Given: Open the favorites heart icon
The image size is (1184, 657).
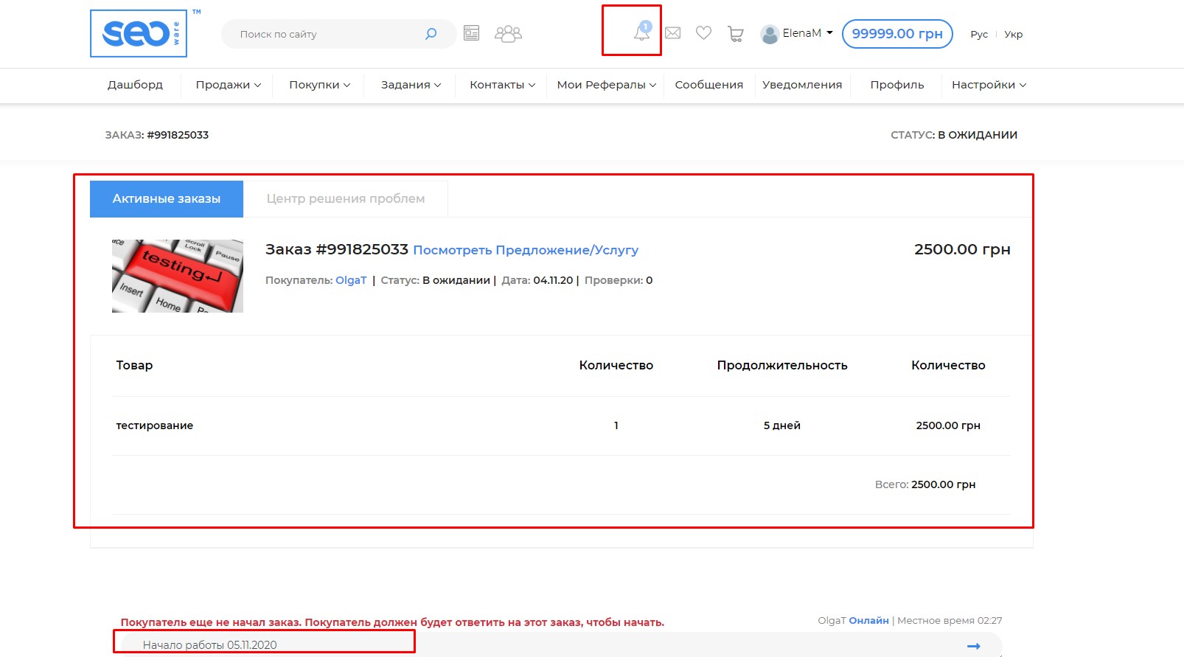Looking at the screenshot, I should [703, 33].
